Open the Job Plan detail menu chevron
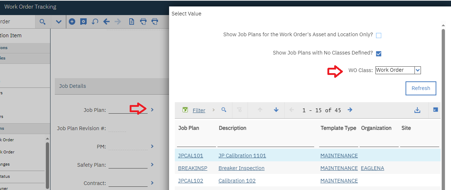Viewport: 451px width, 190px height. (x=152, y=110)
